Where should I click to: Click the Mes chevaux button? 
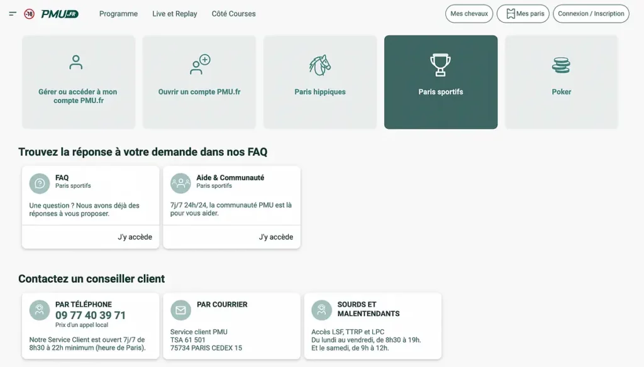(x=469, y=14)
